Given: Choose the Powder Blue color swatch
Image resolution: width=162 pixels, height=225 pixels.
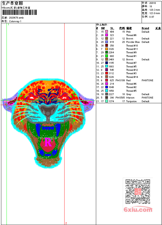Looking at the screenshot, I should pyautogui.click(x=107, y=42).
